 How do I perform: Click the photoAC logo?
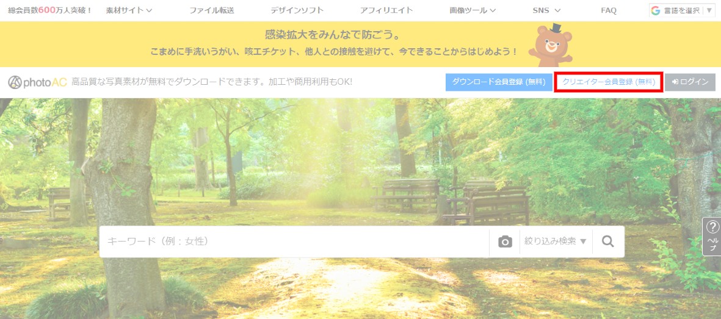37,82
